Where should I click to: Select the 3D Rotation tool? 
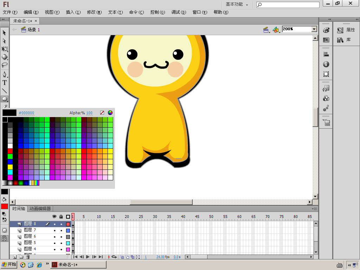[4, 57]
